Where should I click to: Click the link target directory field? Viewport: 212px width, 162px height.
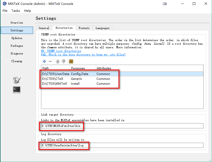point(122,126)
